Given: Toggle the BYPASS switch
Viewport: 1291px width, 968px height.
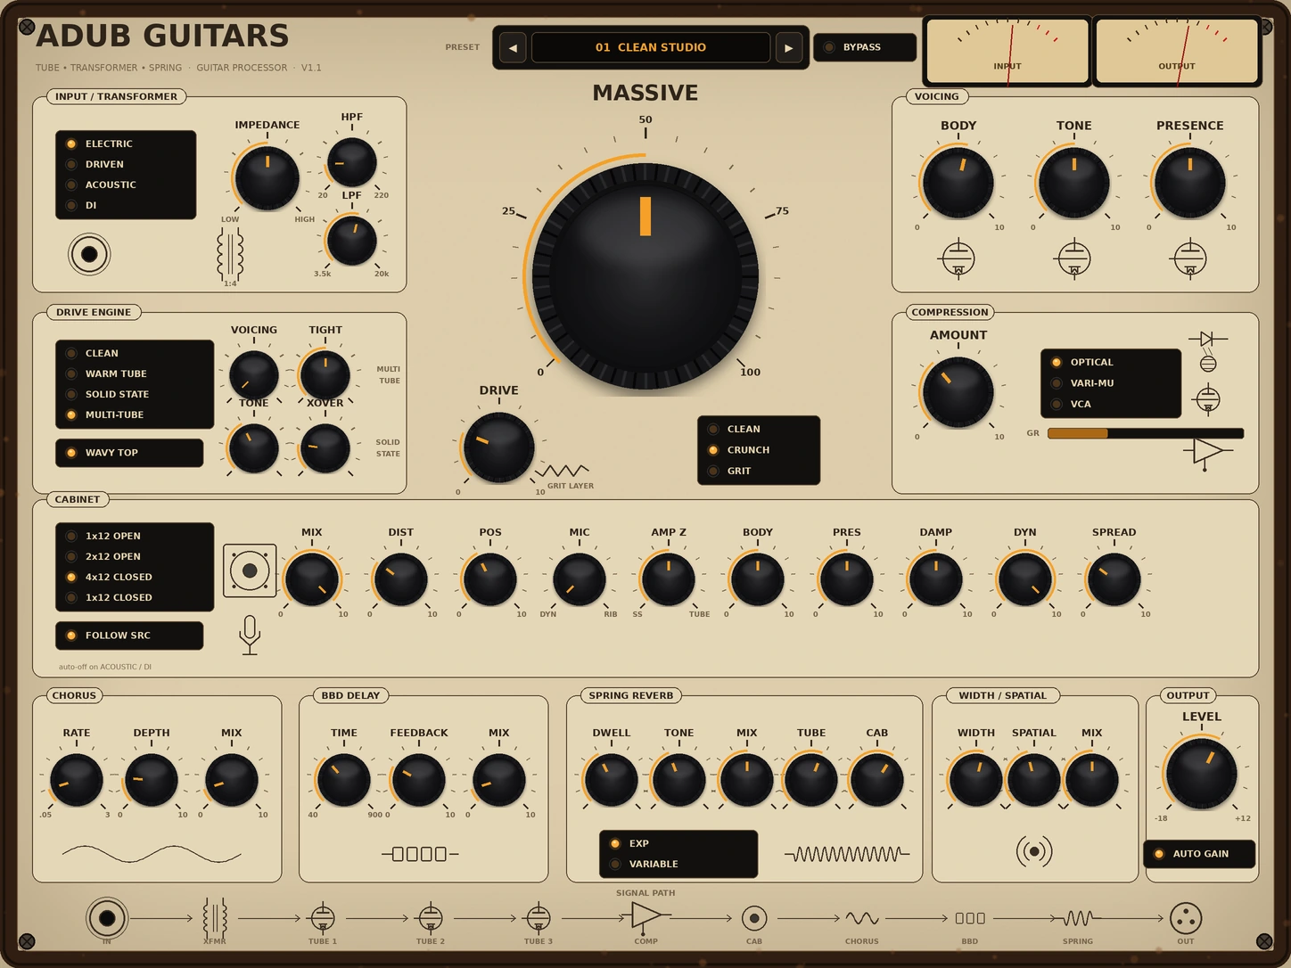Looking at the screenshot, I should pyautogui.click(x=865, y=47).
